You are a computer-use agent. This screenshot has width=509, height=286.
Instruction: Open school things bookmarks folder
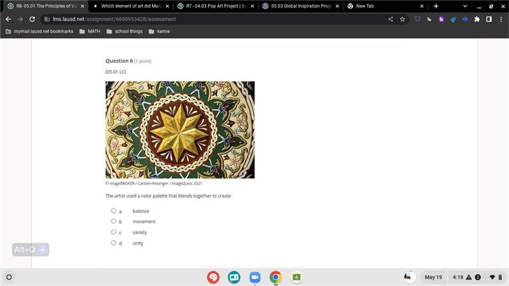[x=125, y=31]
